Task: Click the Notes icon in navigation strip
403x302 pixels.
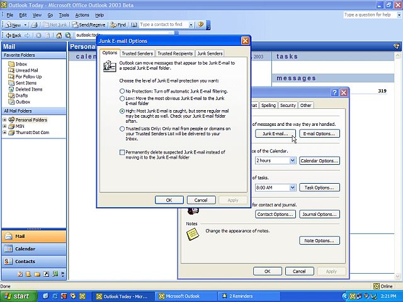Action: (x=28, y=274)
